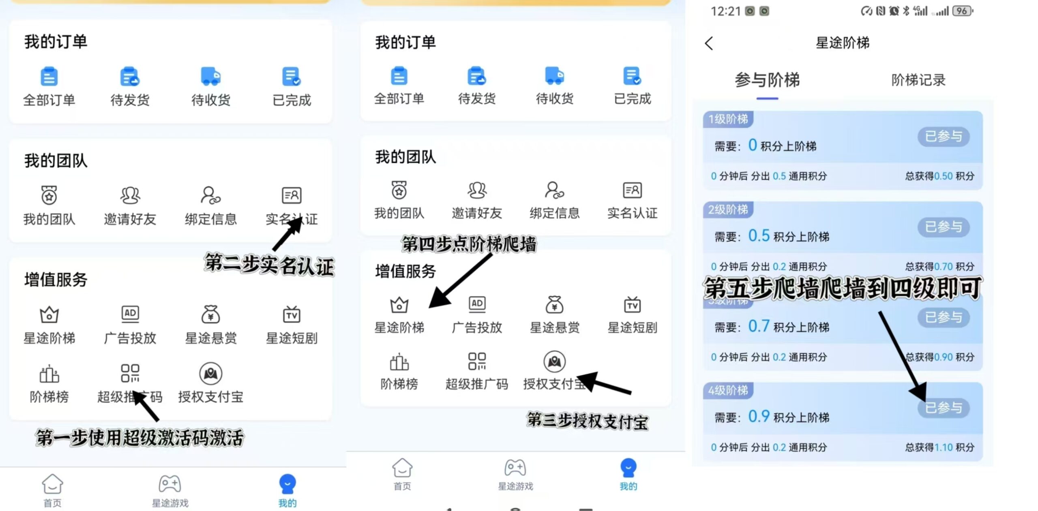
Task: Tap 已参与 button on 2级阶梯 card
Action: click(x=943, y=227)
